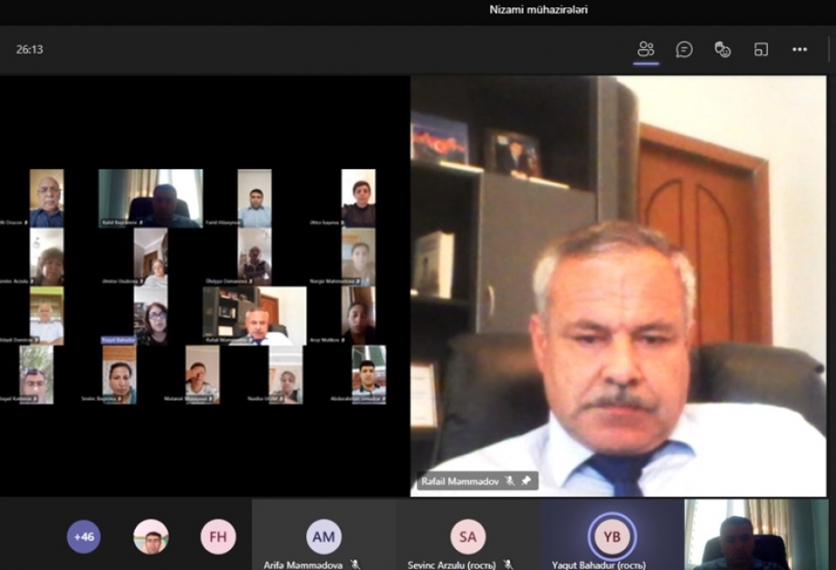Click the highlighted Yaqut Bahadur label in the grid
The image size is (836, 570).
tap(119, 340)
